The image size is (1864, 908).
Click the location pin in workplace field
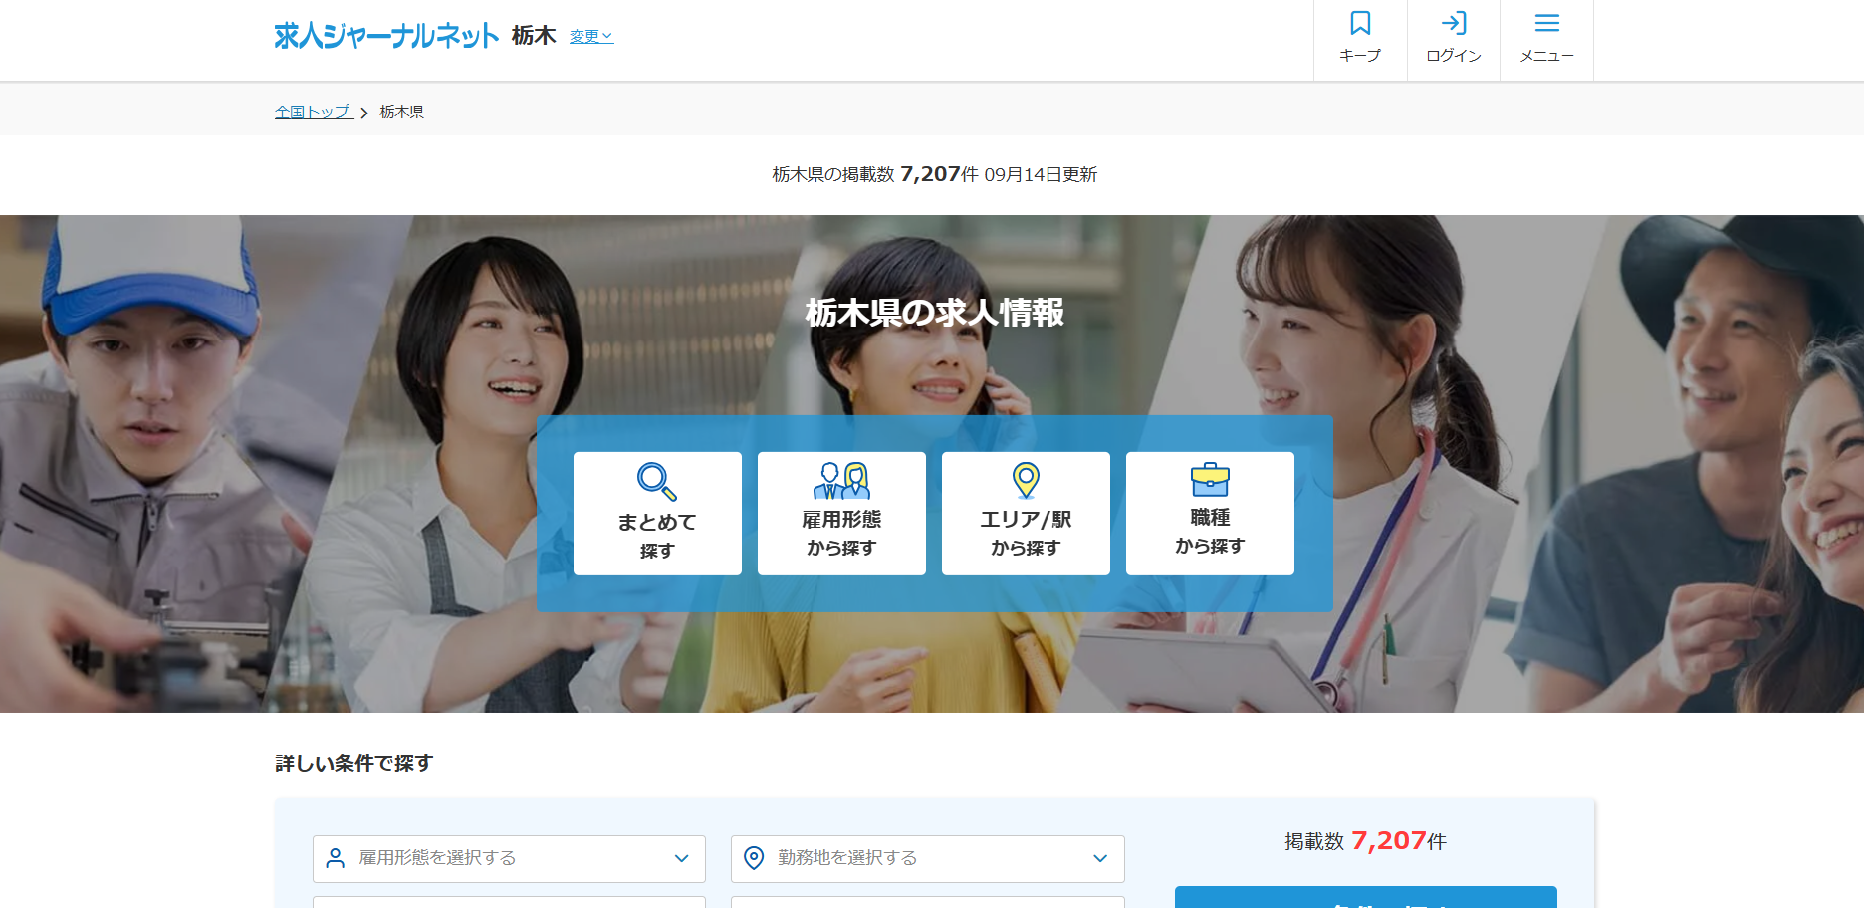(x=755, y=858)
